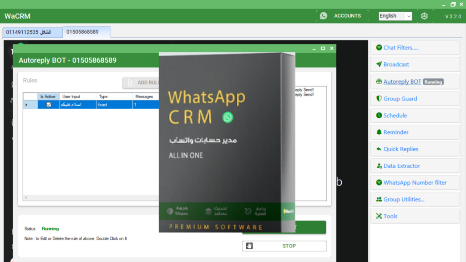466x262 pixels.
Task: Click the Autoreply BOT printer icon
Action: pos(378,81)
